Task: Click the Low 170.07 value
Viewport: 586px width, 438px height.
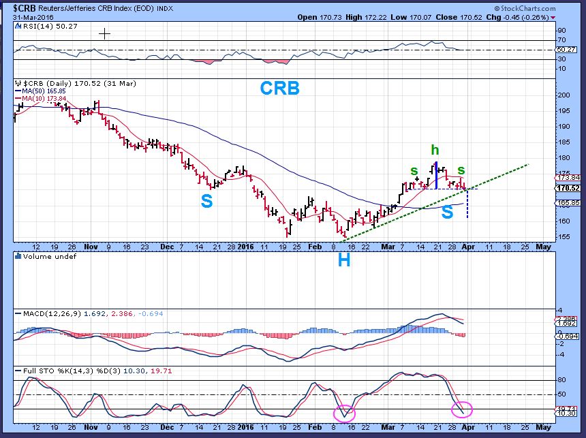Action: coord(411,17)
